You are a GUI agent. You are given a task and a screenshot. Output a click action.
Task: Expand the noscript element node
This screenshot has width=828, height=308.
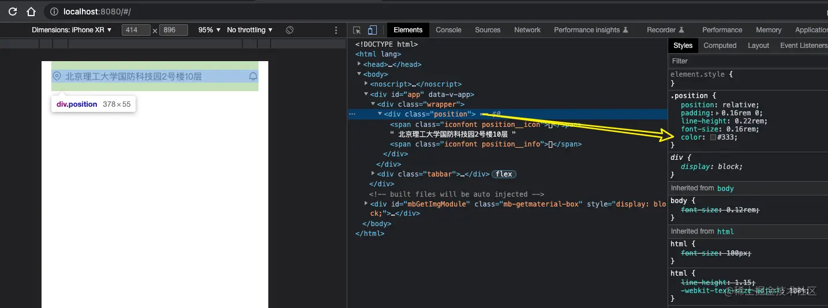point(366,84)
